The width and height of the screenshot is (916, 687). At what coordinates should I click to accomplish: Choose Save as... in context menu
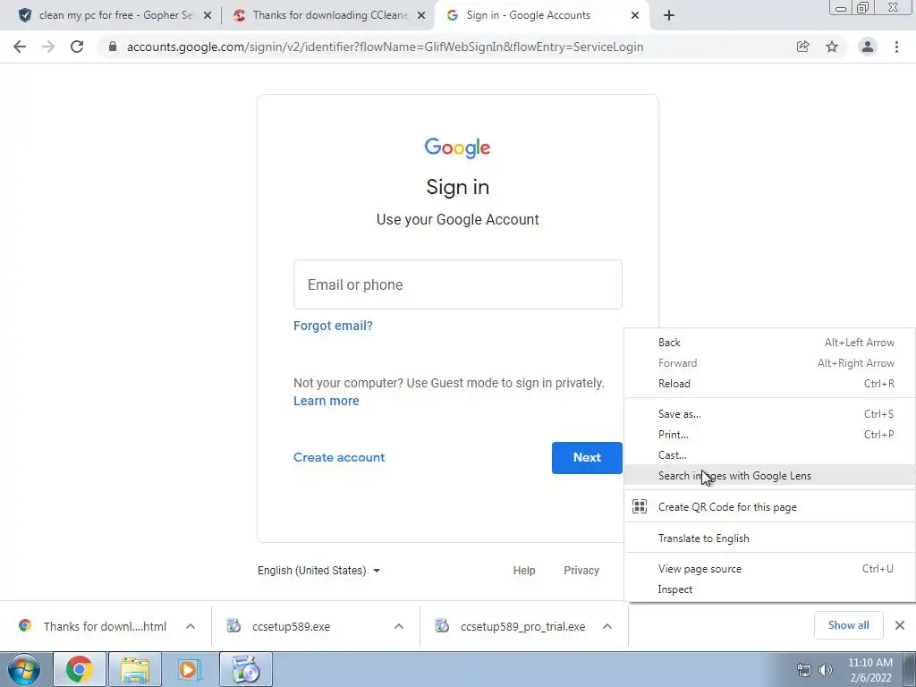(770, 413)
